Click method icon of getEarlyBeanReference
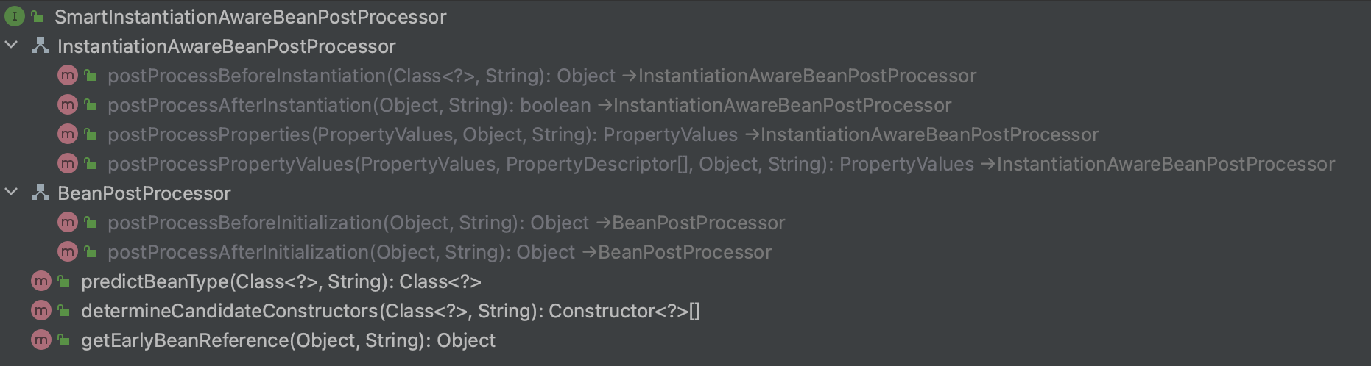The height and width of the screenshot is (366, 1371). point(41,340)
